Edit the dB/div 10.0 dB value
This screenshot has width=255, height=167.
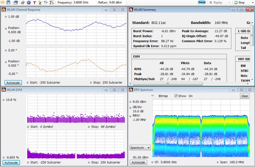(138, 111)
